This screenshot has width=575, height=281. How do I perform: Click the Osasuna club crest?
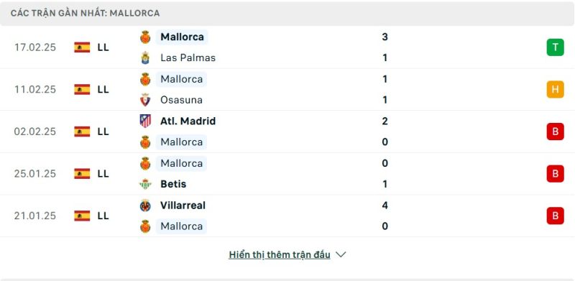pos(145,100)
